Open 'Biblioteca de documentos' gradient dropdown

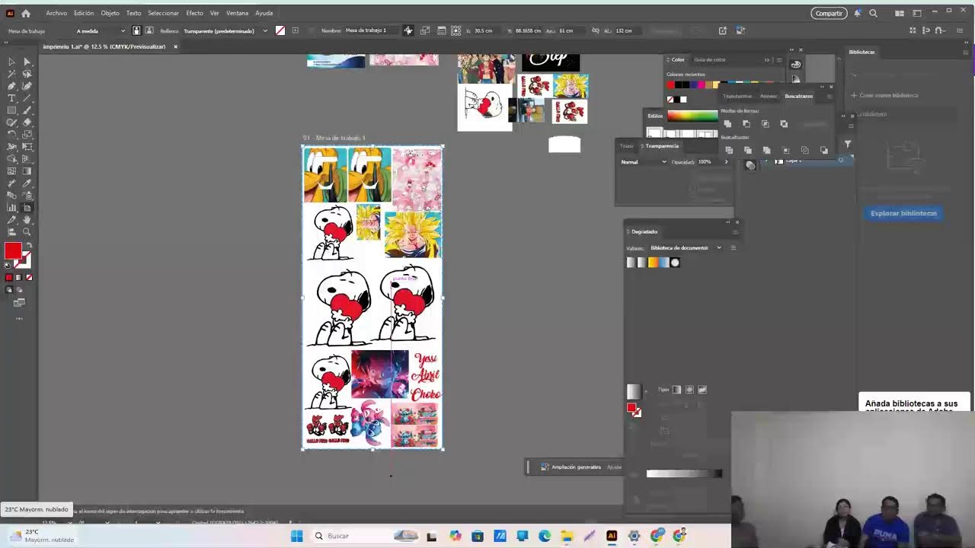(686, 247)
